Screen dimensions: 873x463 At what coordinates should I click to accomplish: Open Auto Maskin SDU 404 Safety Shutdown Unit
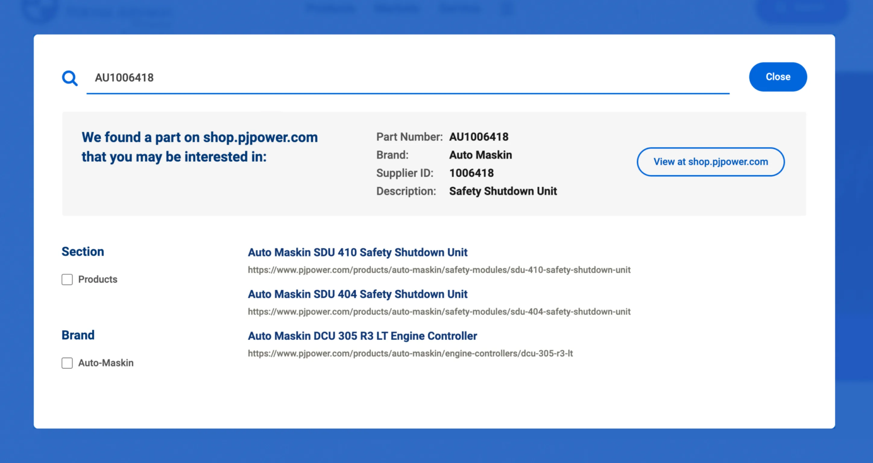pyautogui.click(x=357, y=294)
